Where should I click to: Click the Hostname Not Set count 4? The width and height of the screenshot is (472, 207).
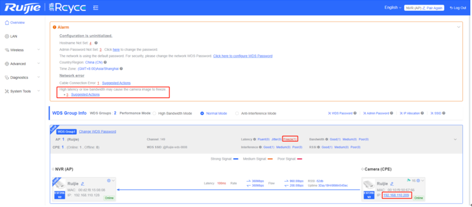[x=90, y=43]
